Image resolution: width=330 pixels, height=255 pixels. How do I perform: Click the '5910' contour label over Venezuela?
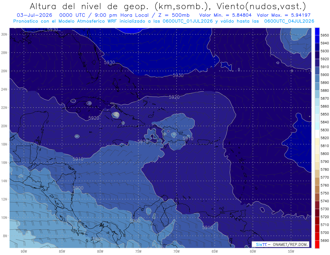pos(208,227)
